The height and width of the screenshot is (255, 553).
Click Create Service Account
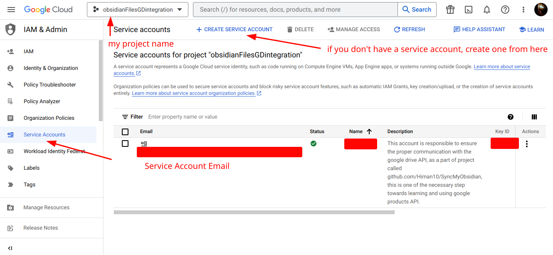tap(235, 30)
